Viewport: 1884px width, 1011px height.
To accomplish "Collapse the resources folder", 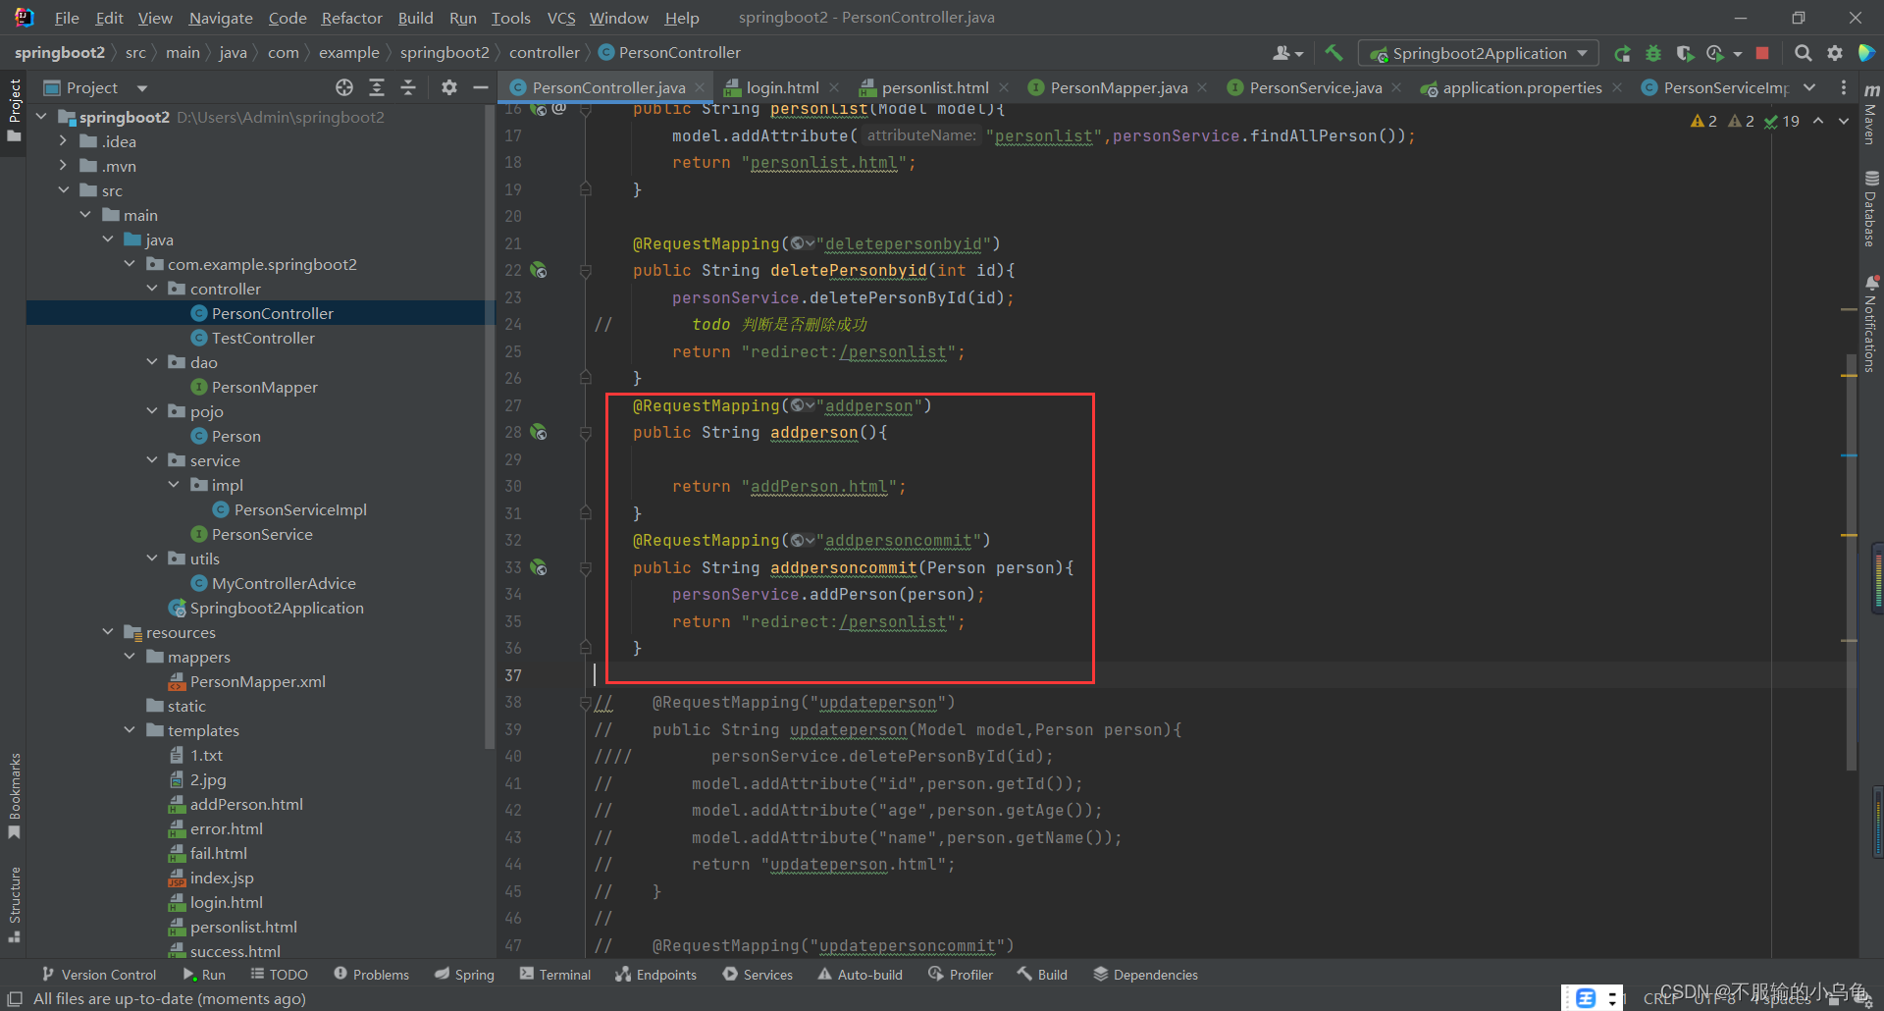I will tap(108, 632).
